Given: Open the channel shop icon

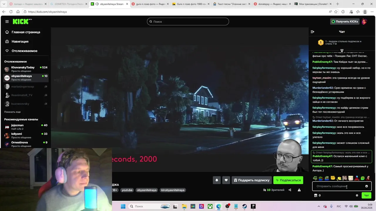Looking at the screenshot, I should [316, 195].
